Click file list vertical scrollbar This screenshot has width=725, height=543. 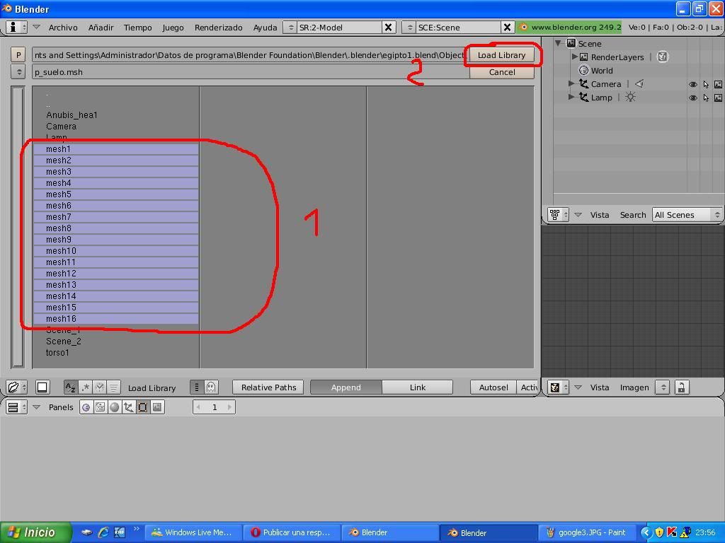(18, 227)
